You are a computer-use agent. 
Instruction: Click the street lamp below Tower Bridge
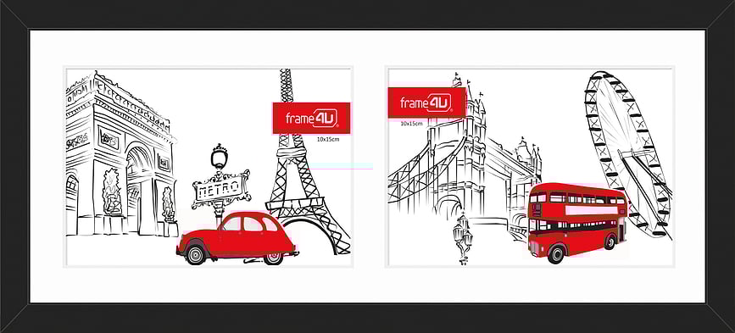[x=462, y=237]
